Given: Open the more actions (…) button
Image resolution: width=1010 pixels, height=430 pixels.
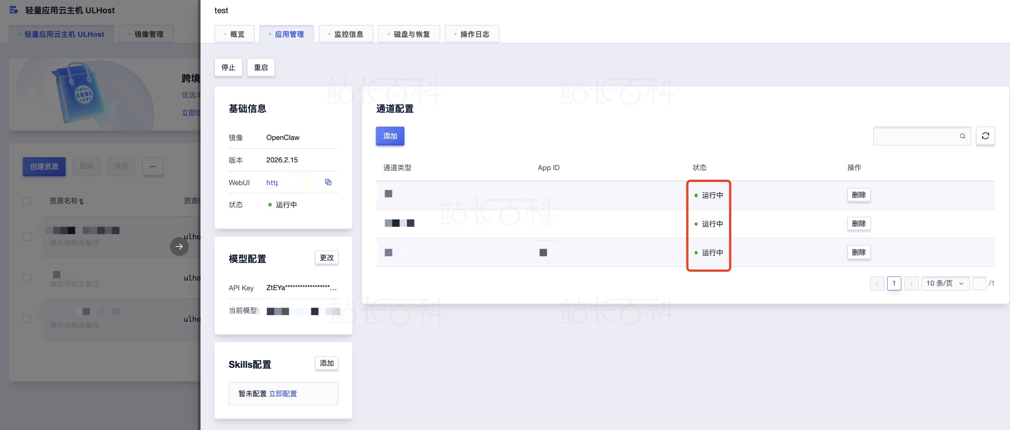Looking at the screenshot, I should (153, 166).
